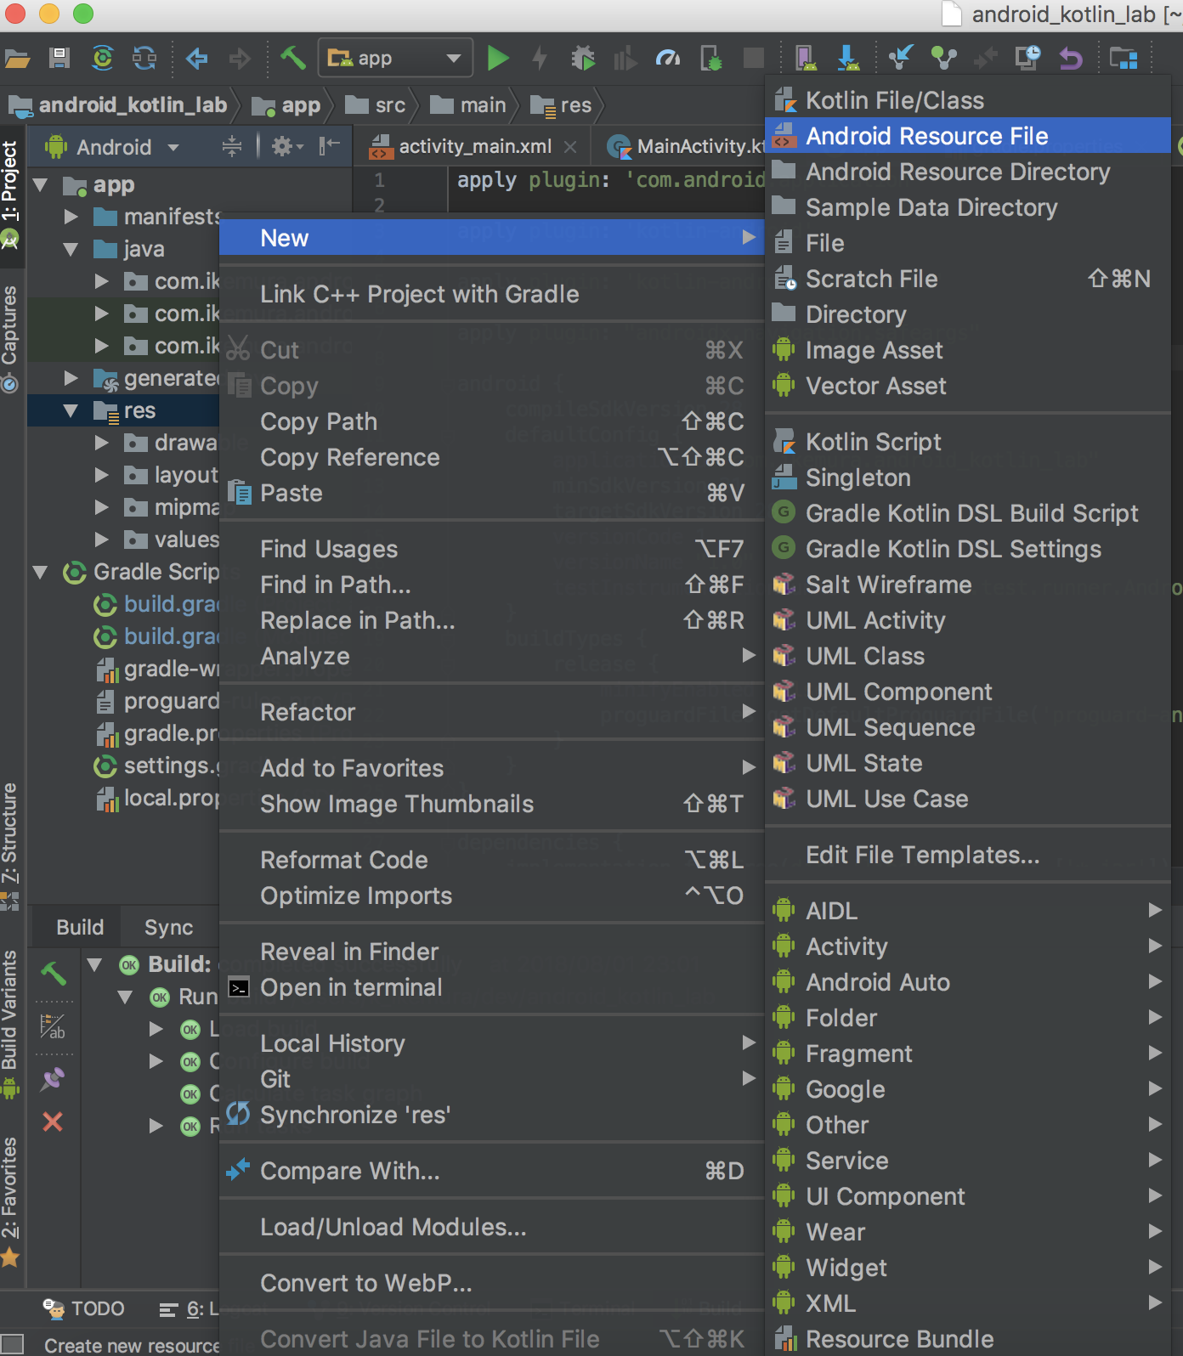The height and width of the screenshot is (1356, 1183).
Task: Collapse the res folder
Action: 71,410
